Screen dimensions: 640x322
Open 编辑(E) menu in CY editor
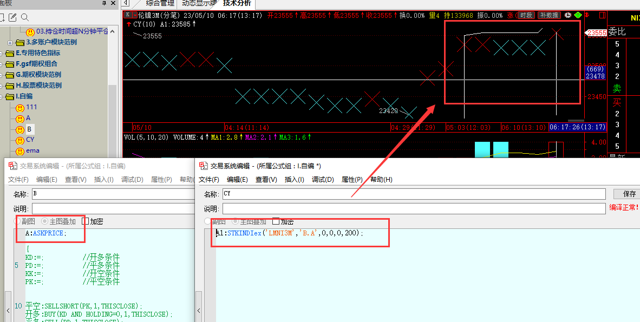point(237,180)
